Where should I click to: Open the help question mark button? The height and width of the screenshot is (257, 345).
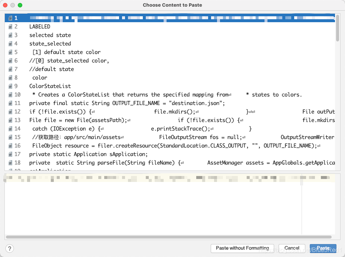coord(10,248)
